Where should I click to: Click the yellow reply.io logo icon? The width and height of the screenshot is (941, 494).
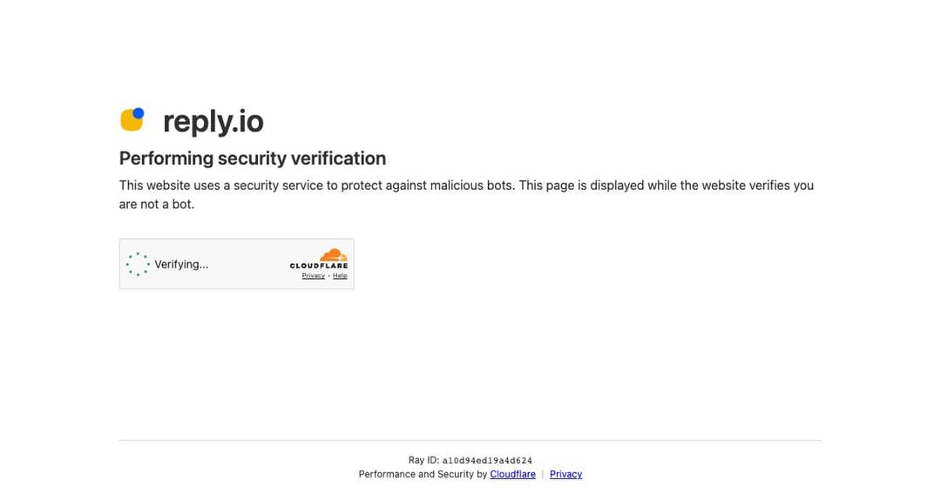point(132,118)
